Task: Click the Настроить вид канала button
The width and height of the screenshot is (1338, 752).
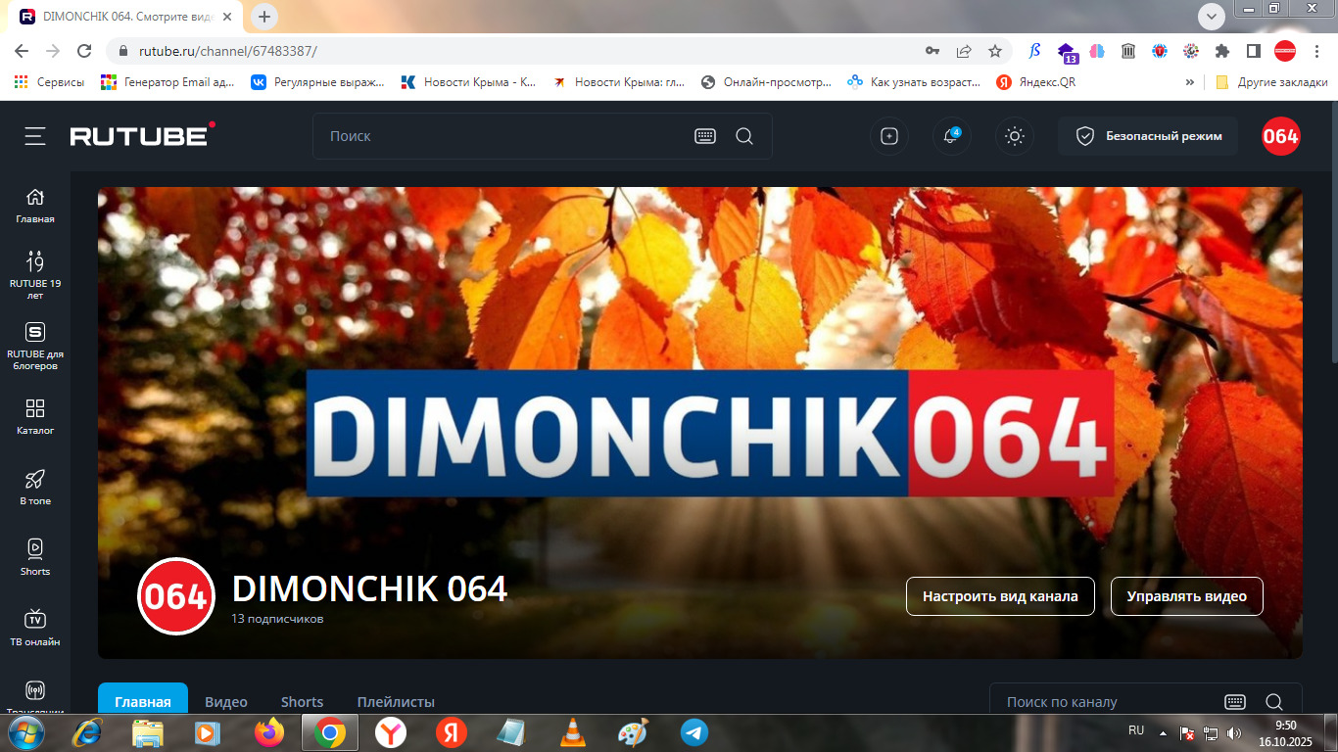Action: [x=1000, y=596]
